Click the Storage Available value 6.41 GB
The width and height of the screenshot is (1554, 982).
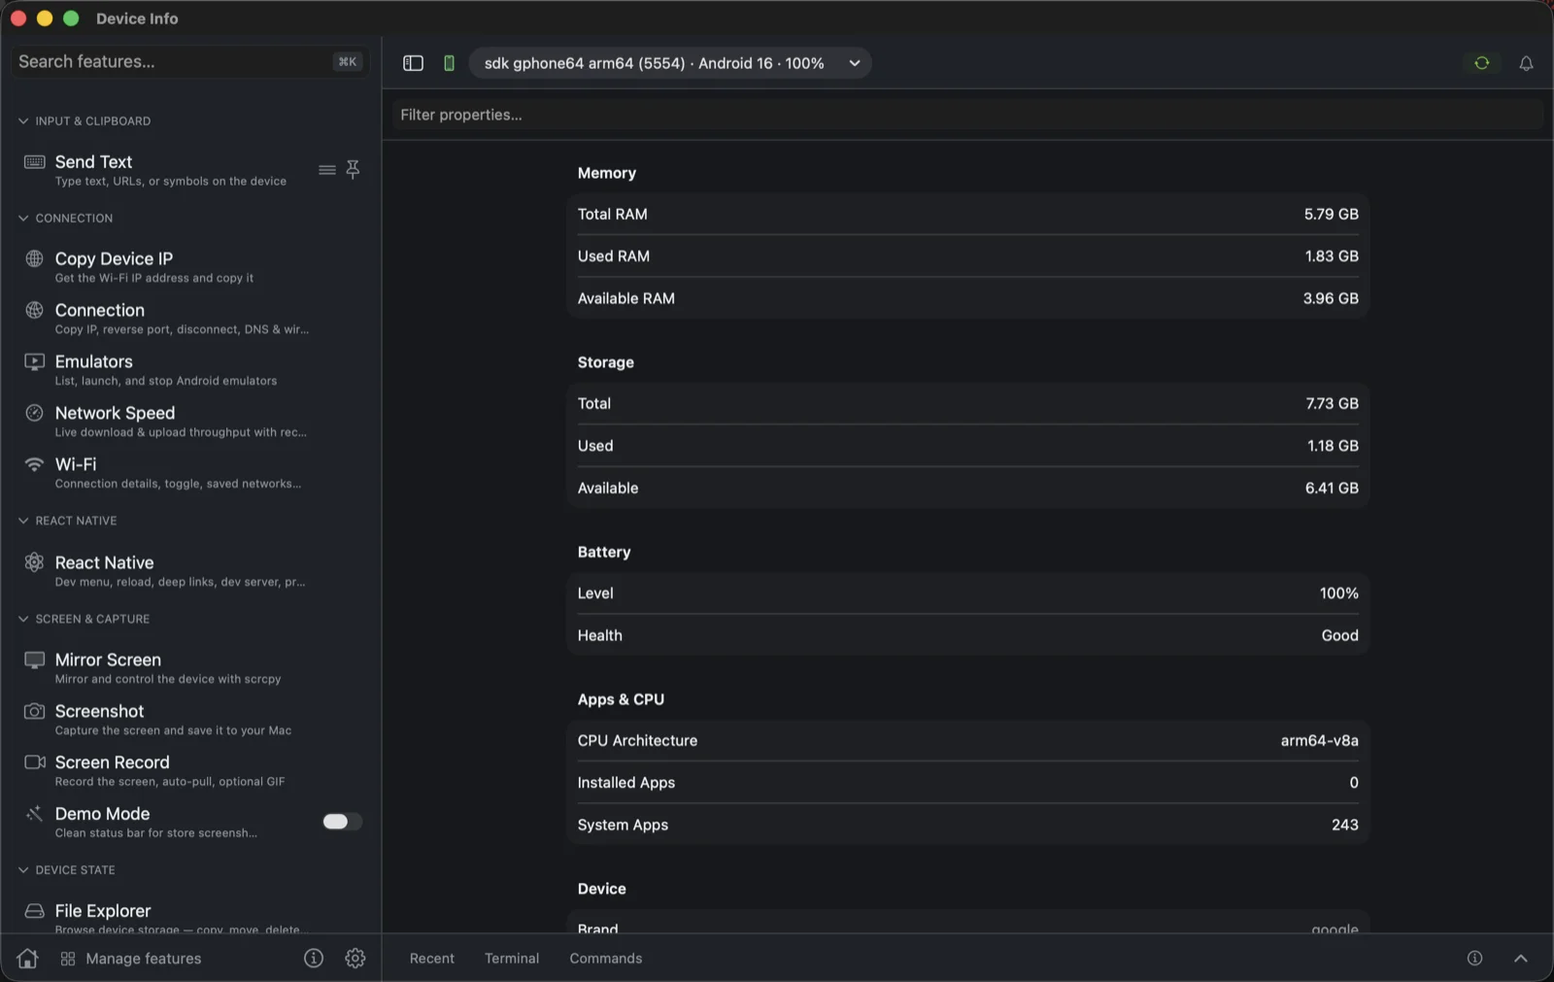(x=1332, y=488)
